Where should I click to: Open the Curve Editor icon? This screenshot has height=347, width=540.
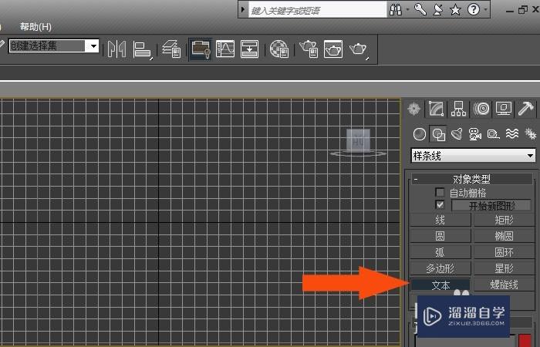(x=225, y=49)
